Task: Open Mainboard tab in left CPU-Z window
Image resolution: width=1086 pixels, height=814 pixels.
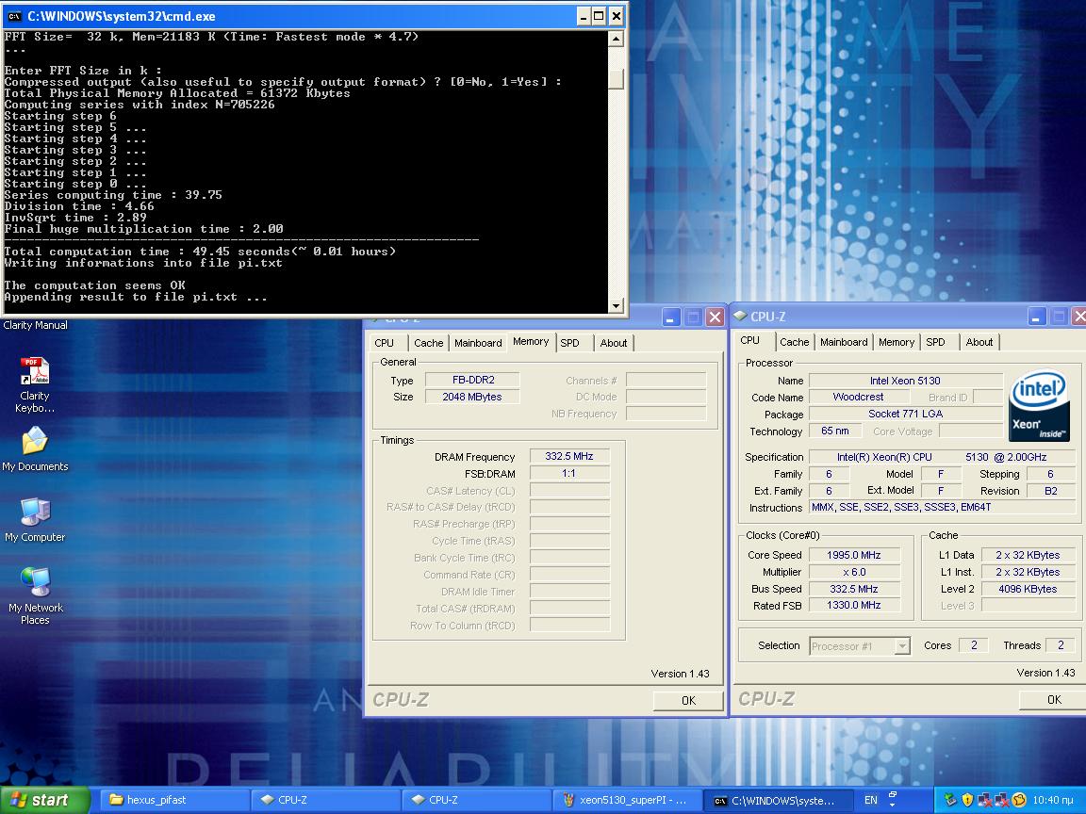Action: 478,343
